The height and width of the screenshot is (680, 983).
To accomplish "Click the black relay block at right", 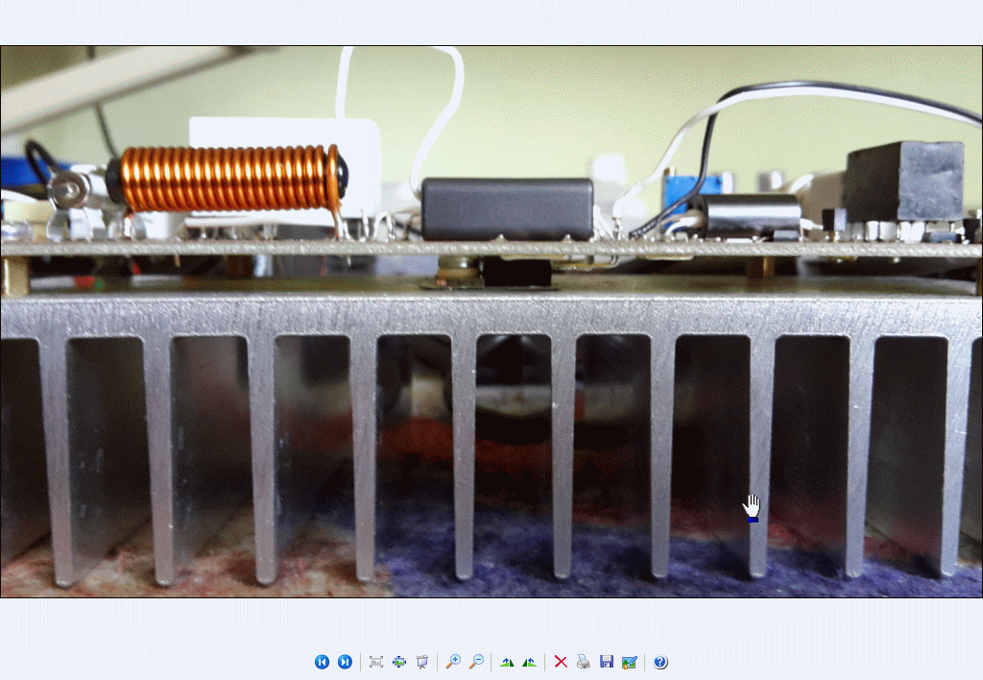I will pyautogui.click(x=902, y=181).
